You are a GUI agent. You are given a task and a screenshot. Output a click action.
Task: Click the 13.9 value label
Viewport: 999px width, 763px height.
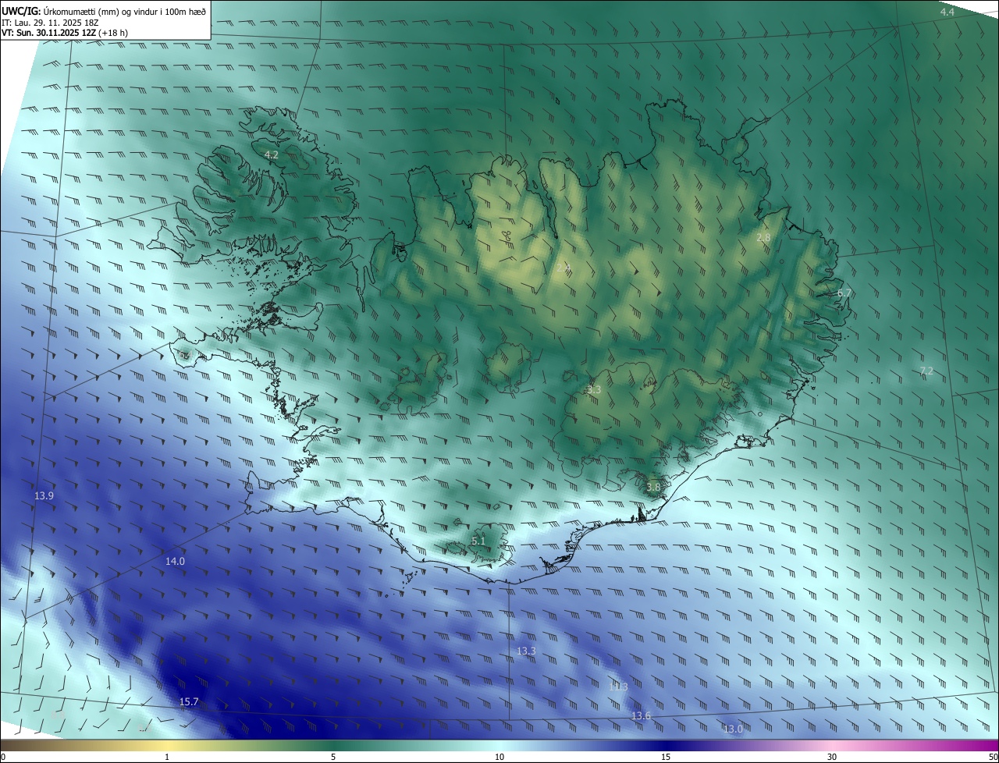(x=44, y=496)
